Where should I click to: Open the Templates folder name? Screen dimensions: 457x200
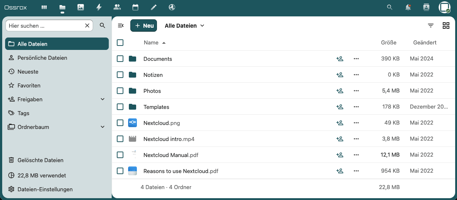[156, 107]
